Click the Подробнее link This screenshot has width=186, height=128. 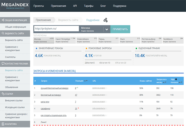pyautogui.click(x=93, y=20)
